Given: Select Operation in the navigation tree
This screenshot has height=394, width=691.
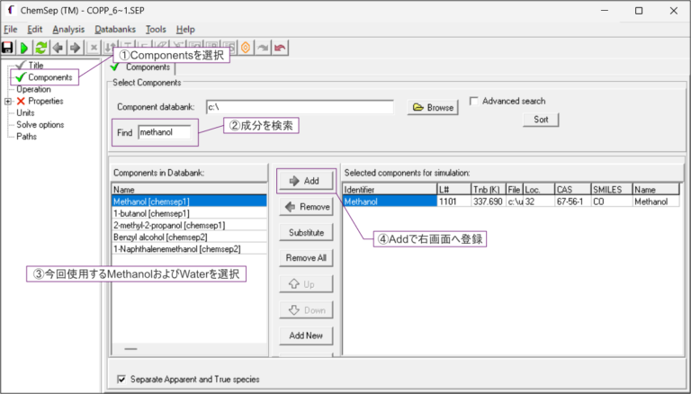Looking at the screenshot, I should pyautogui.click(x=33, y=89).
